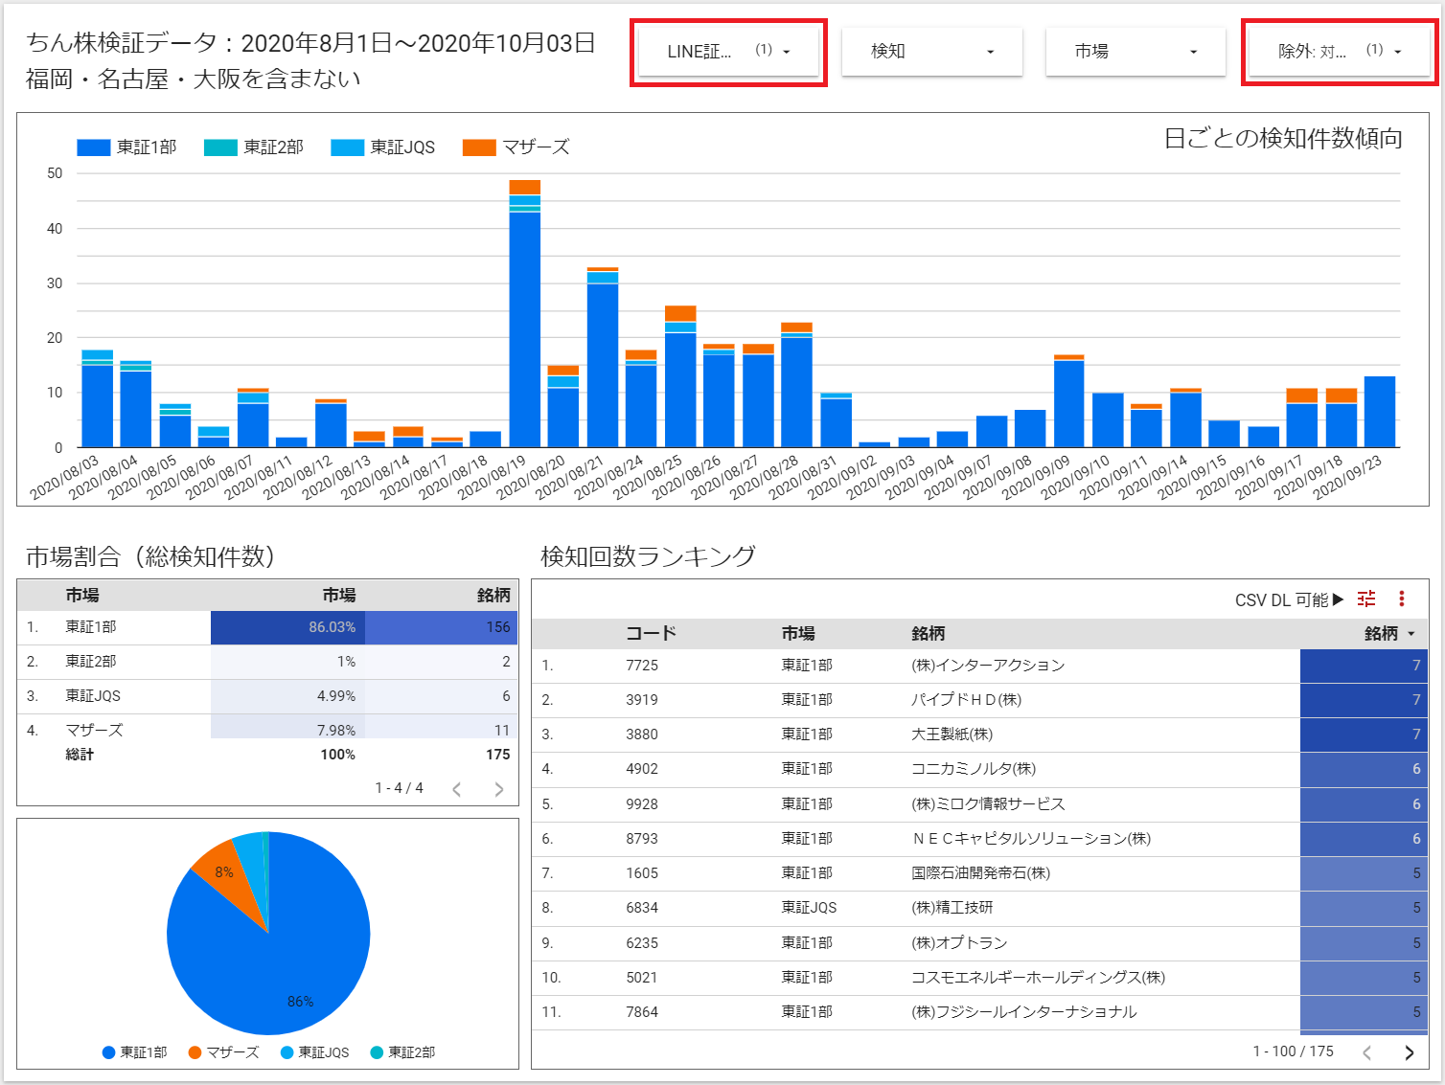Expand the 検知 filter dropdown

point(931,52)
